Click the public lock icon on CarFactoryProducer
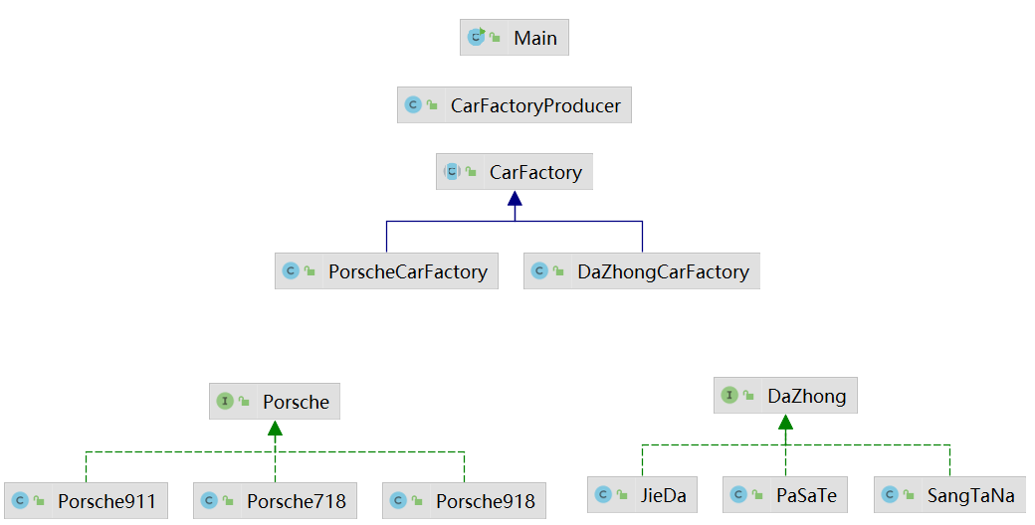This screenshot has height=525, width=1035. [432, 105]
